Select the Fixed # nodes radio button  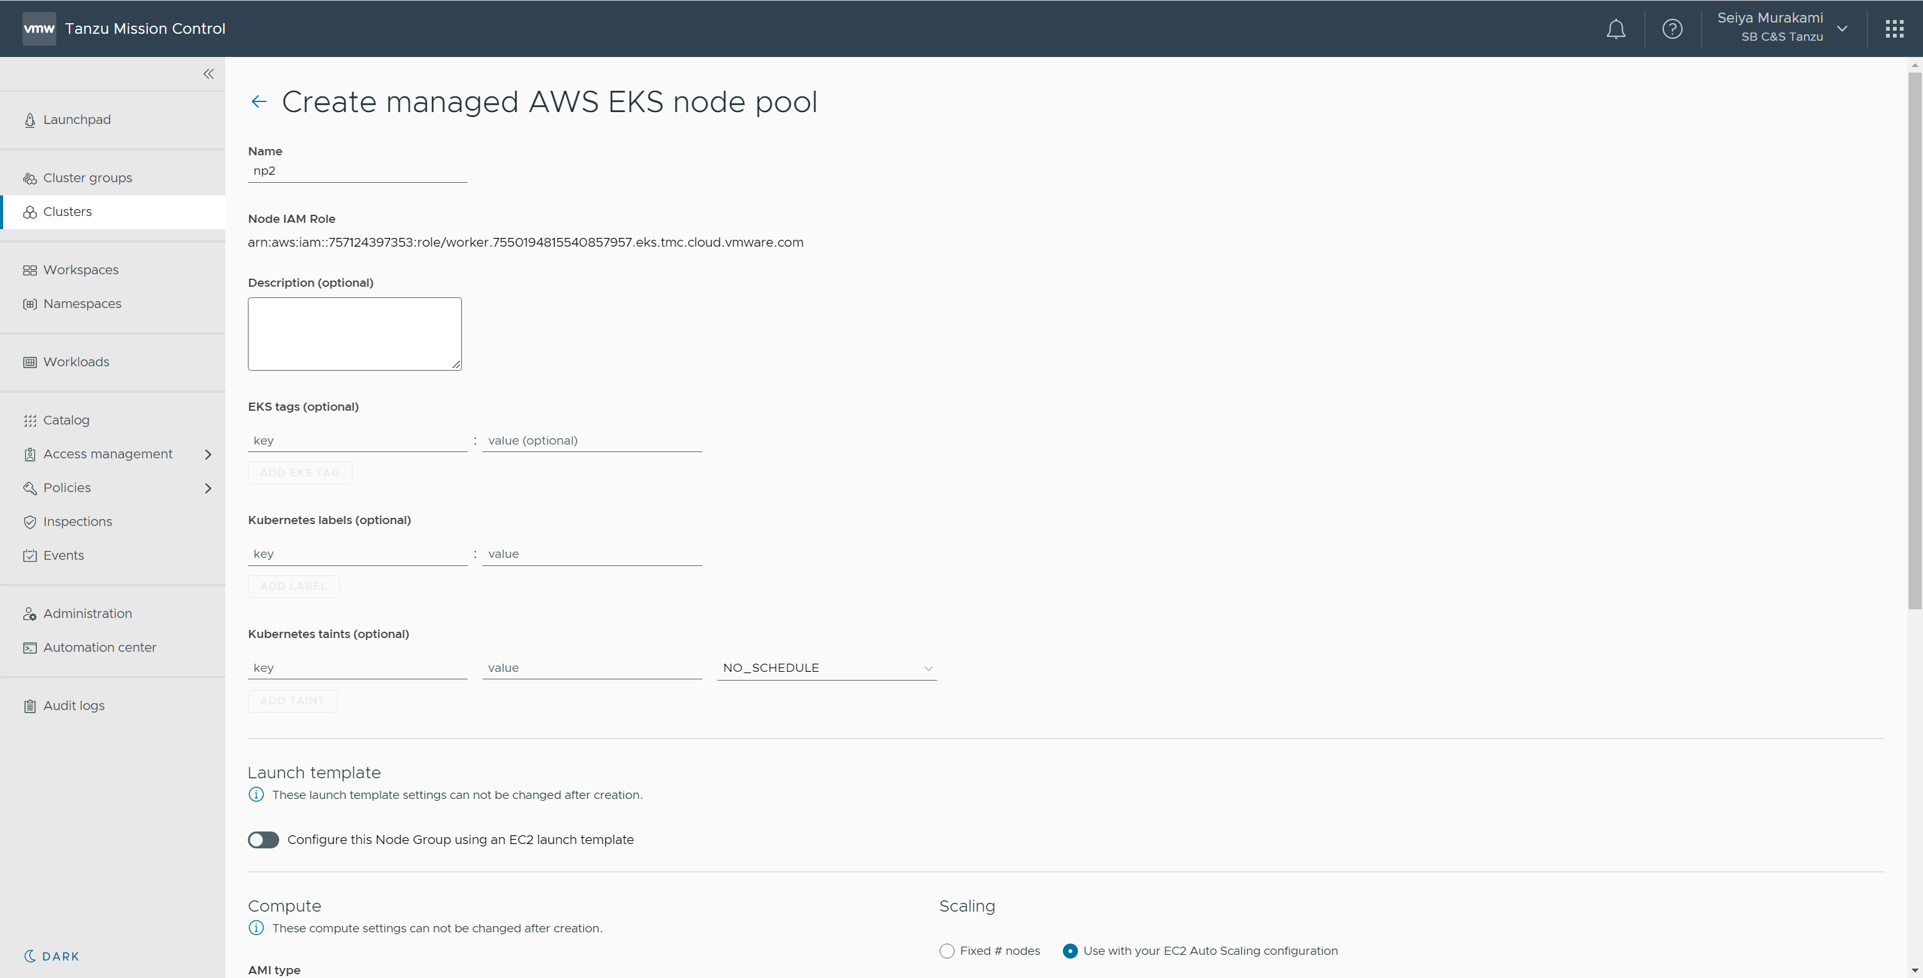click(946, 951)
